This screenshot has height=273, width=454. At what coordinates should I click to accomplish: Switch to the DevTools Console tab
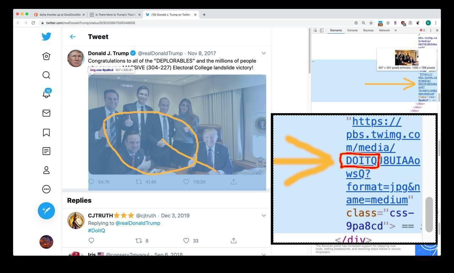pos(352,30)
